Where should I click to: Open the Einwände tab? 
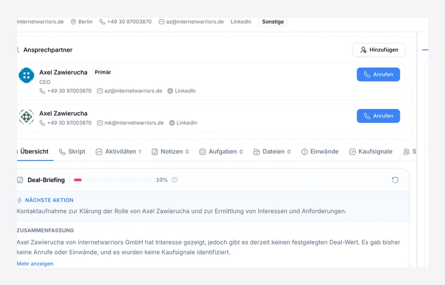(x=320, y=151)
